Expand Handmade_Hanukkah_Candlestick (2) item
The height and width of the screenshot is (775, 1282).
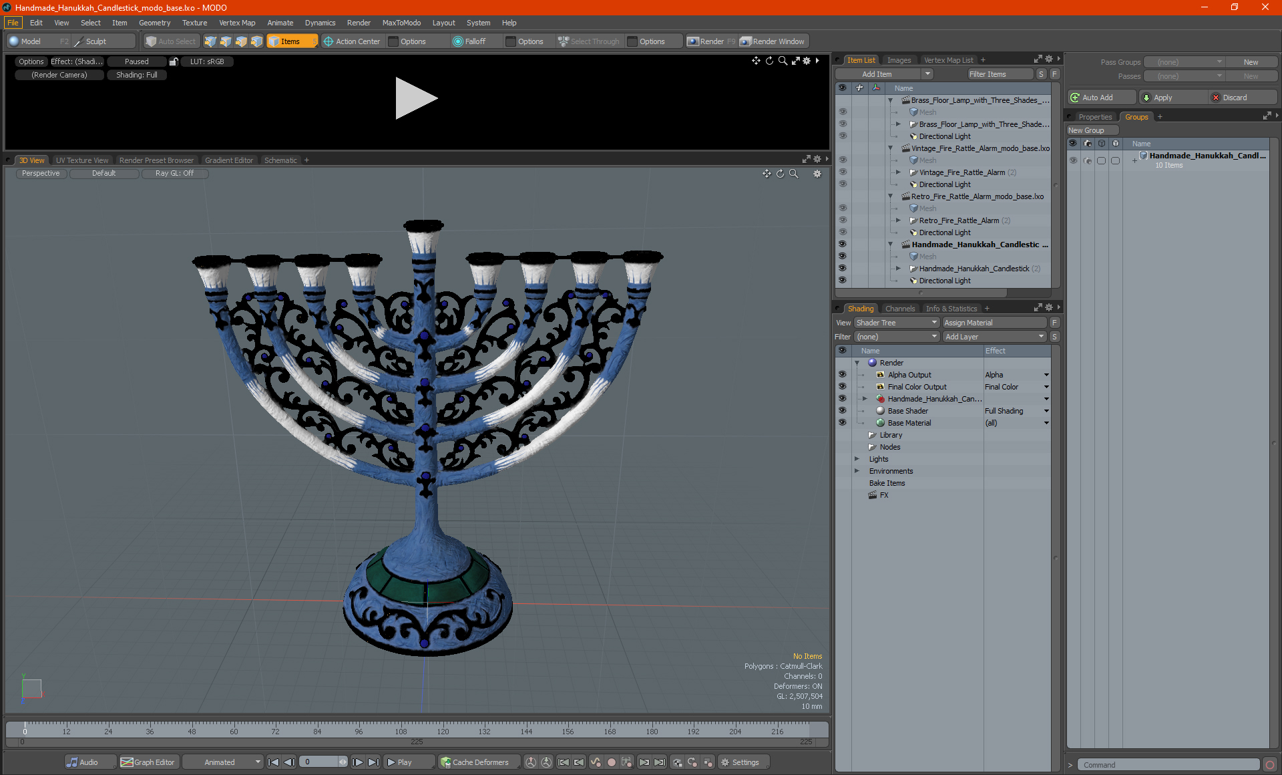(898, 269)
